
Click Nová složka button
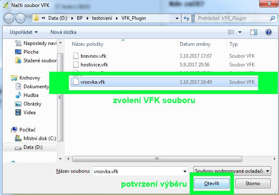[63, 32]
